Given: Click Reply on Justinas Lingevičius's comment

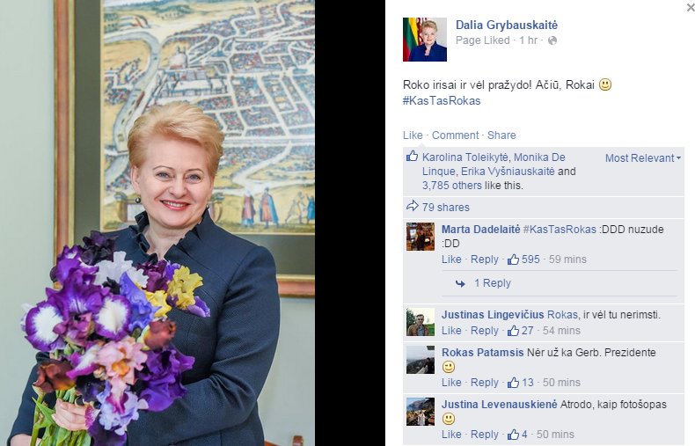Looking at the screenshot, I should (484, 330).
